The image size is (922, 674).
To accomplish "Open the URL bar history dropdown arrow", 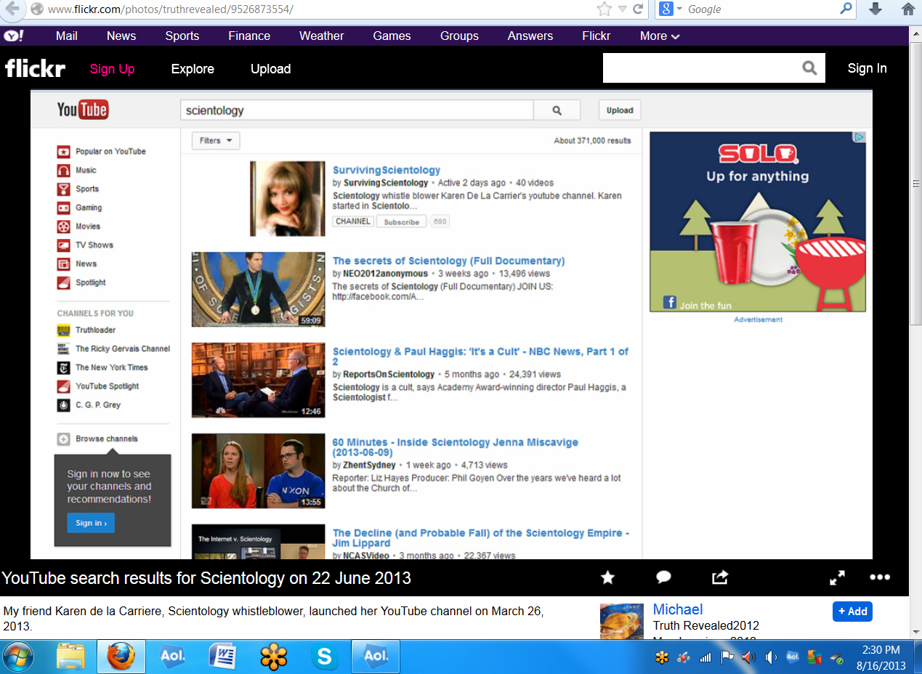I will click(x=622, y=9).
